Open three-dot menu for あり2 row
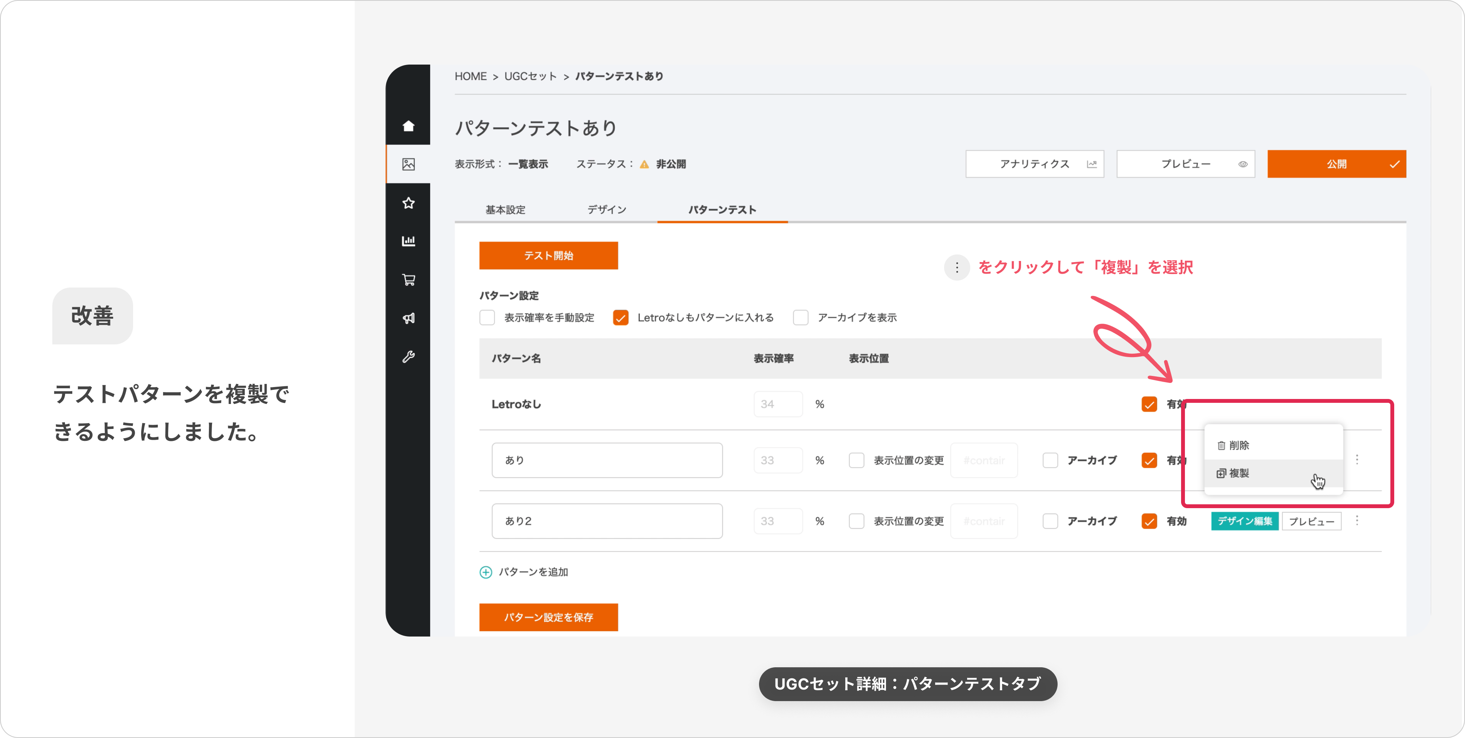The height and width of the screenshot is (738, 1465). pyautogui.click(x=1357, y=520)
